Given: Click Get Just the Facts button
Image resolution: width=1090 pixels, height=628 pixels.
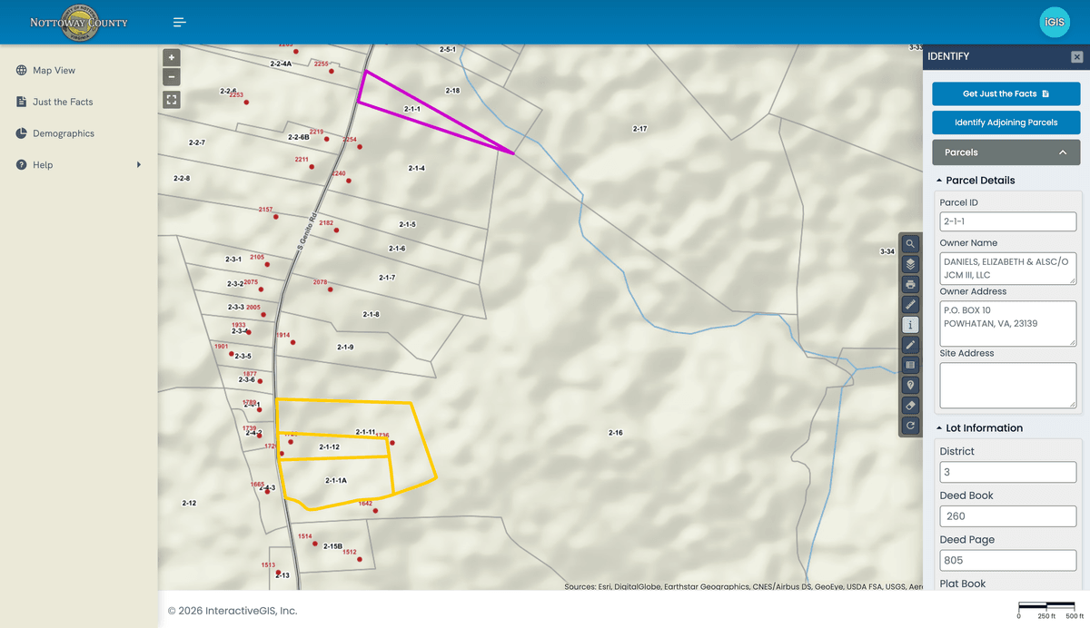Looking at the screenshot, I should click(x=1006, y=93).
